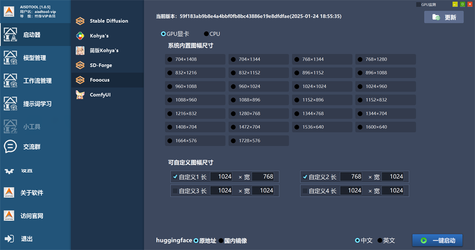Screen dimensions: 475x250
Task: Click the SD-Forge icon in list
Action: (80, 65)
